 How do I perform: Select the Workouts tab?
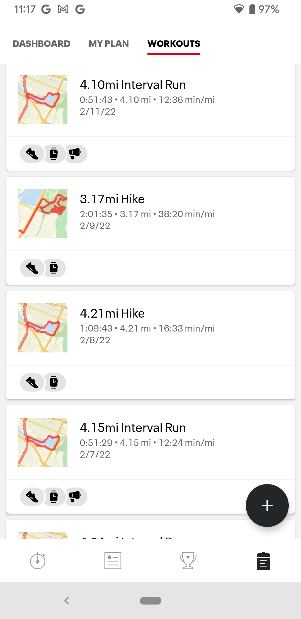(174, 44)
